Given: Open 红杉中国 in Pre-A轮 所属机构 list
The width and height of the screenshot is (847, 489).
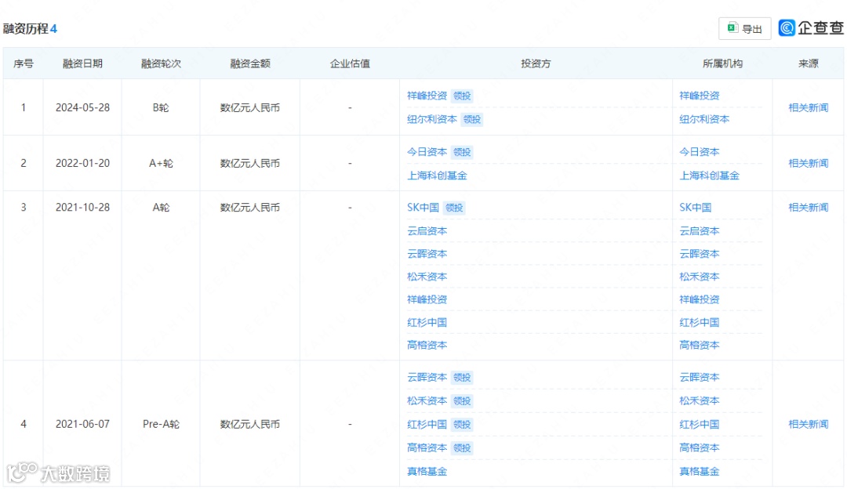Looking at the screenshot, I should [699, 424].
